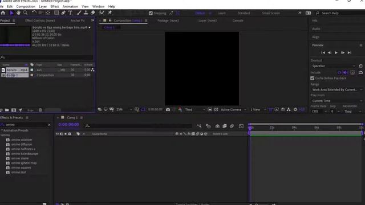The width and height of the screenshot is (365, 205).
Task: Open the Effect menu
Action: coord(55,6)
